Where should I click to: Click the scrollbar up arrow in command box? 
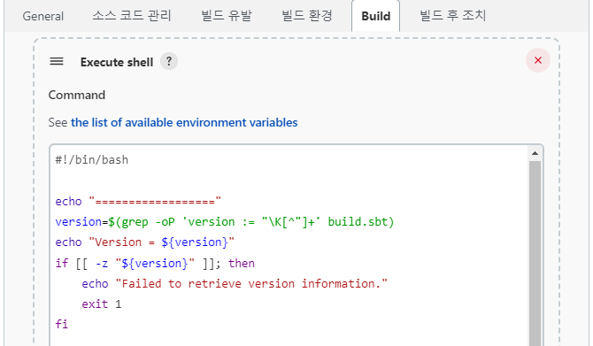(535, 153)
